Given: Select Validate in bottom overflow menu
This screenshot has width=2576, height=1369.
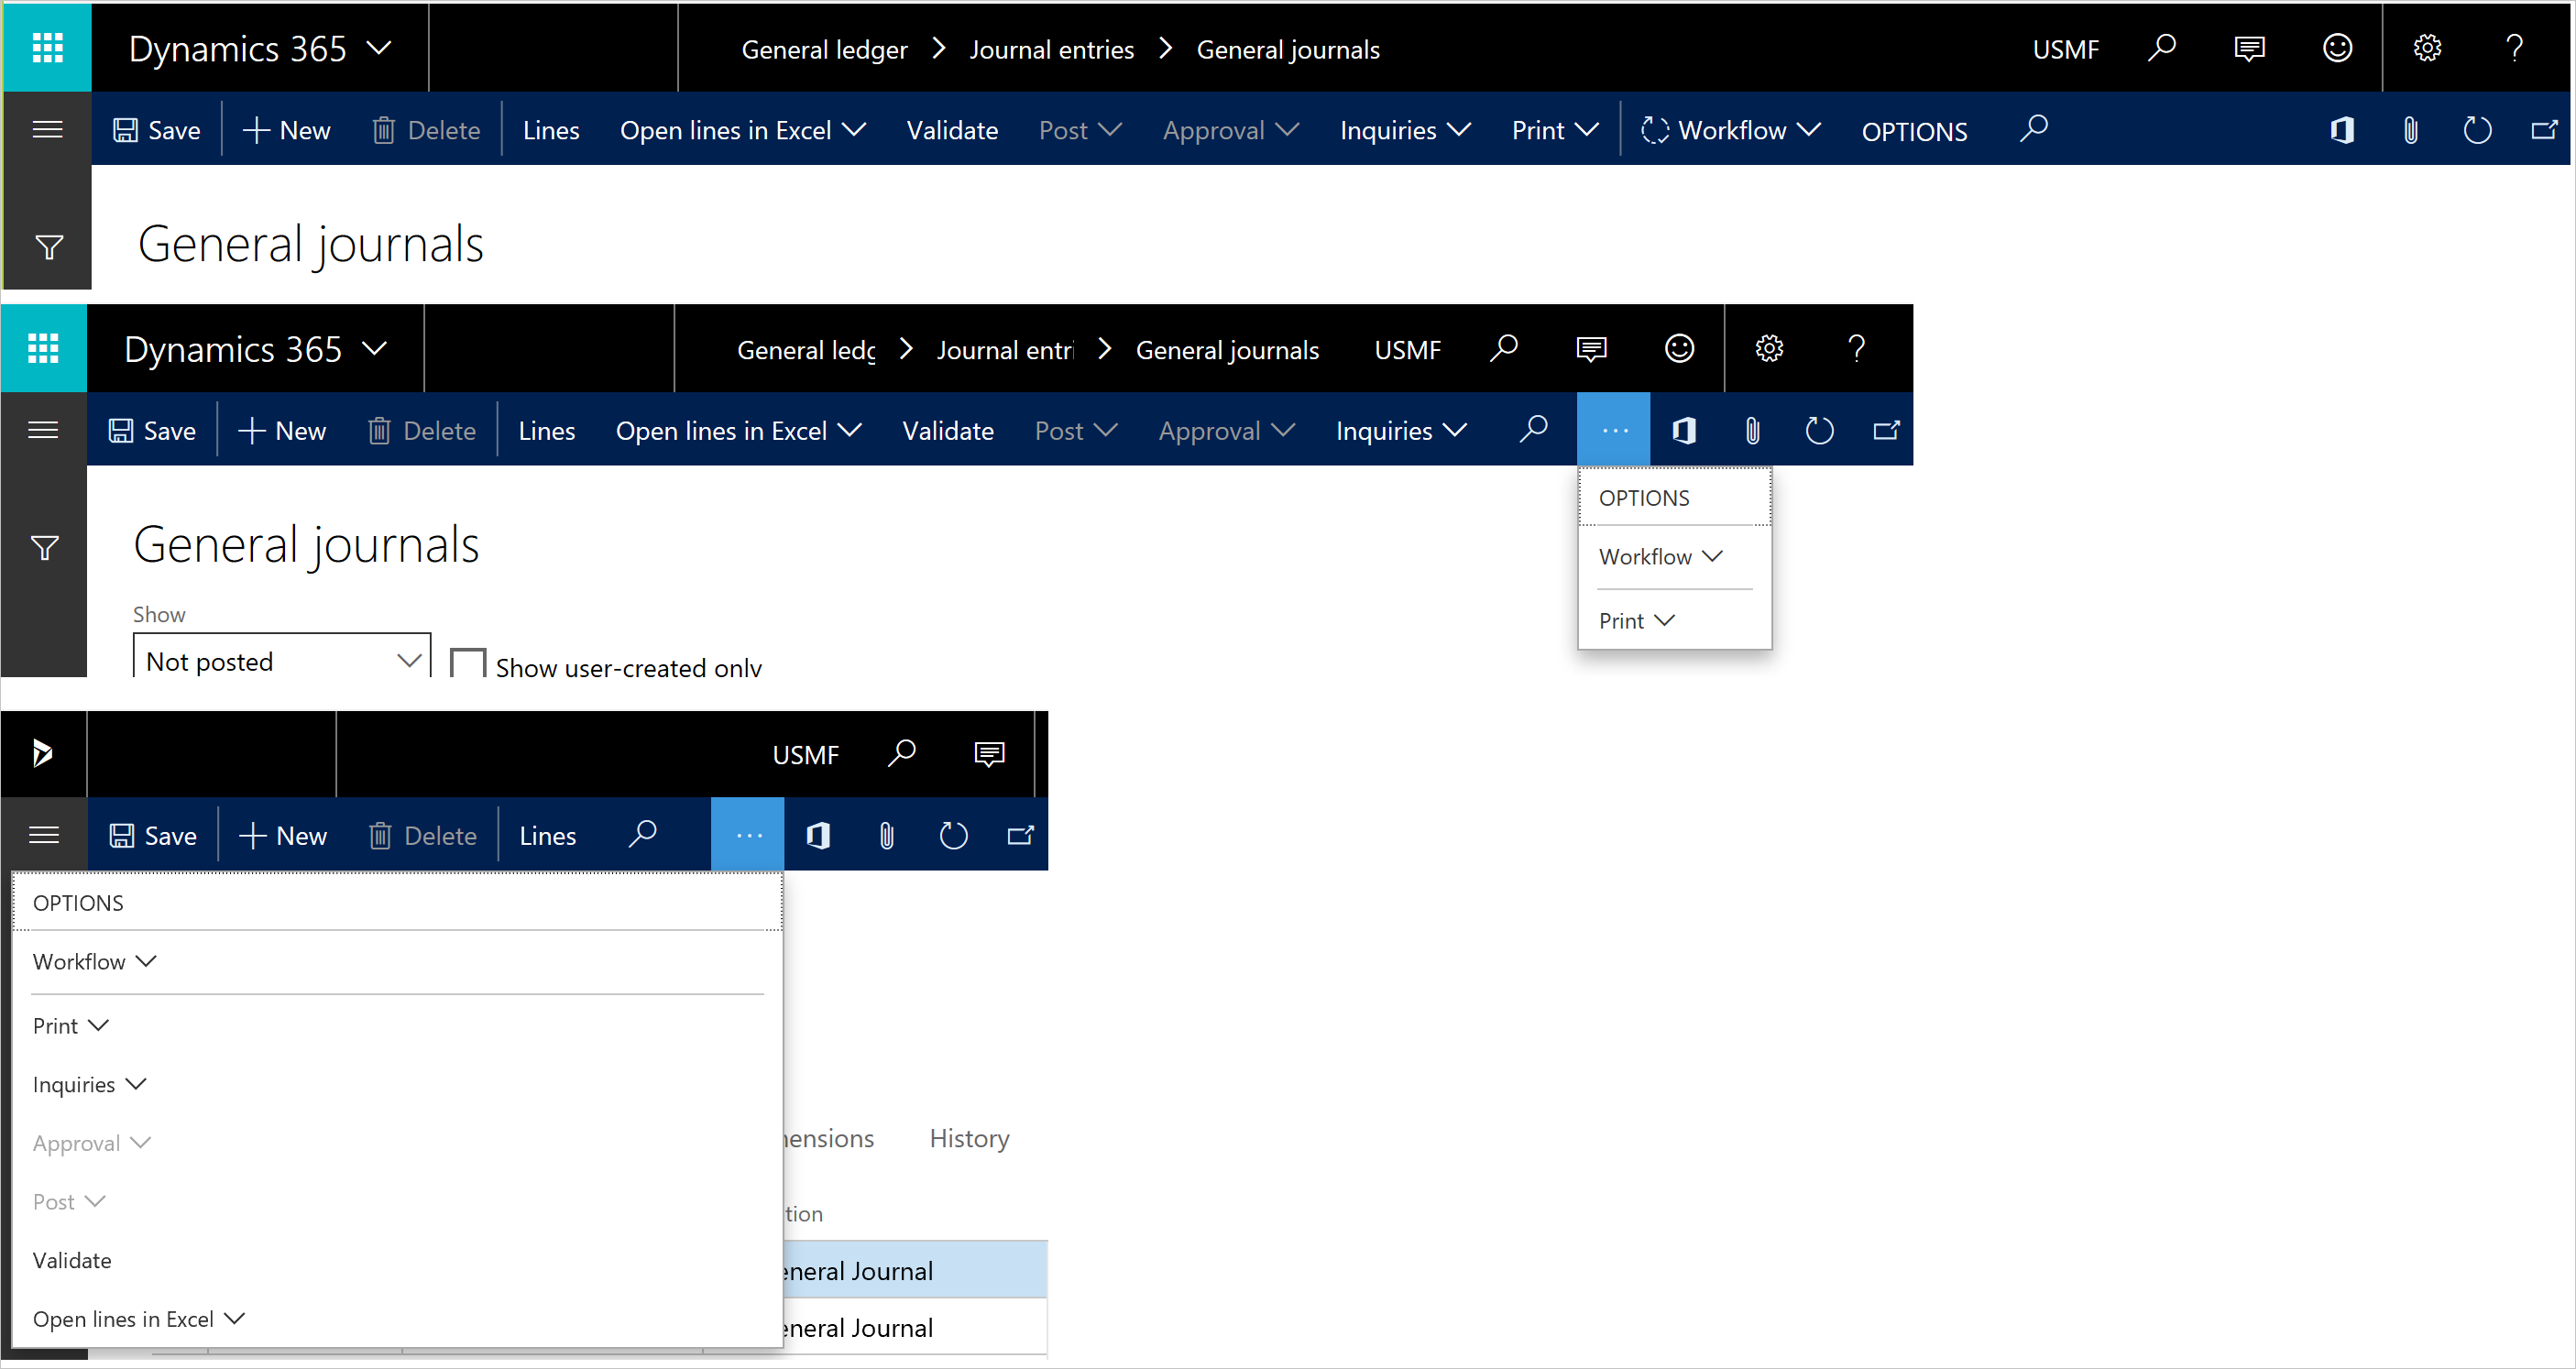Looking at the screenshot, I should 72,1260.
